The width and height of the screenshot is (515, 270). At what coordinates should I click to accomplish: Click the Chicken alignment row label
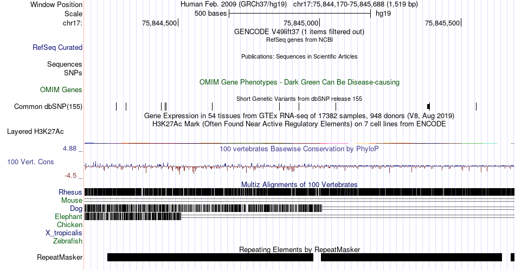point(69,224)
